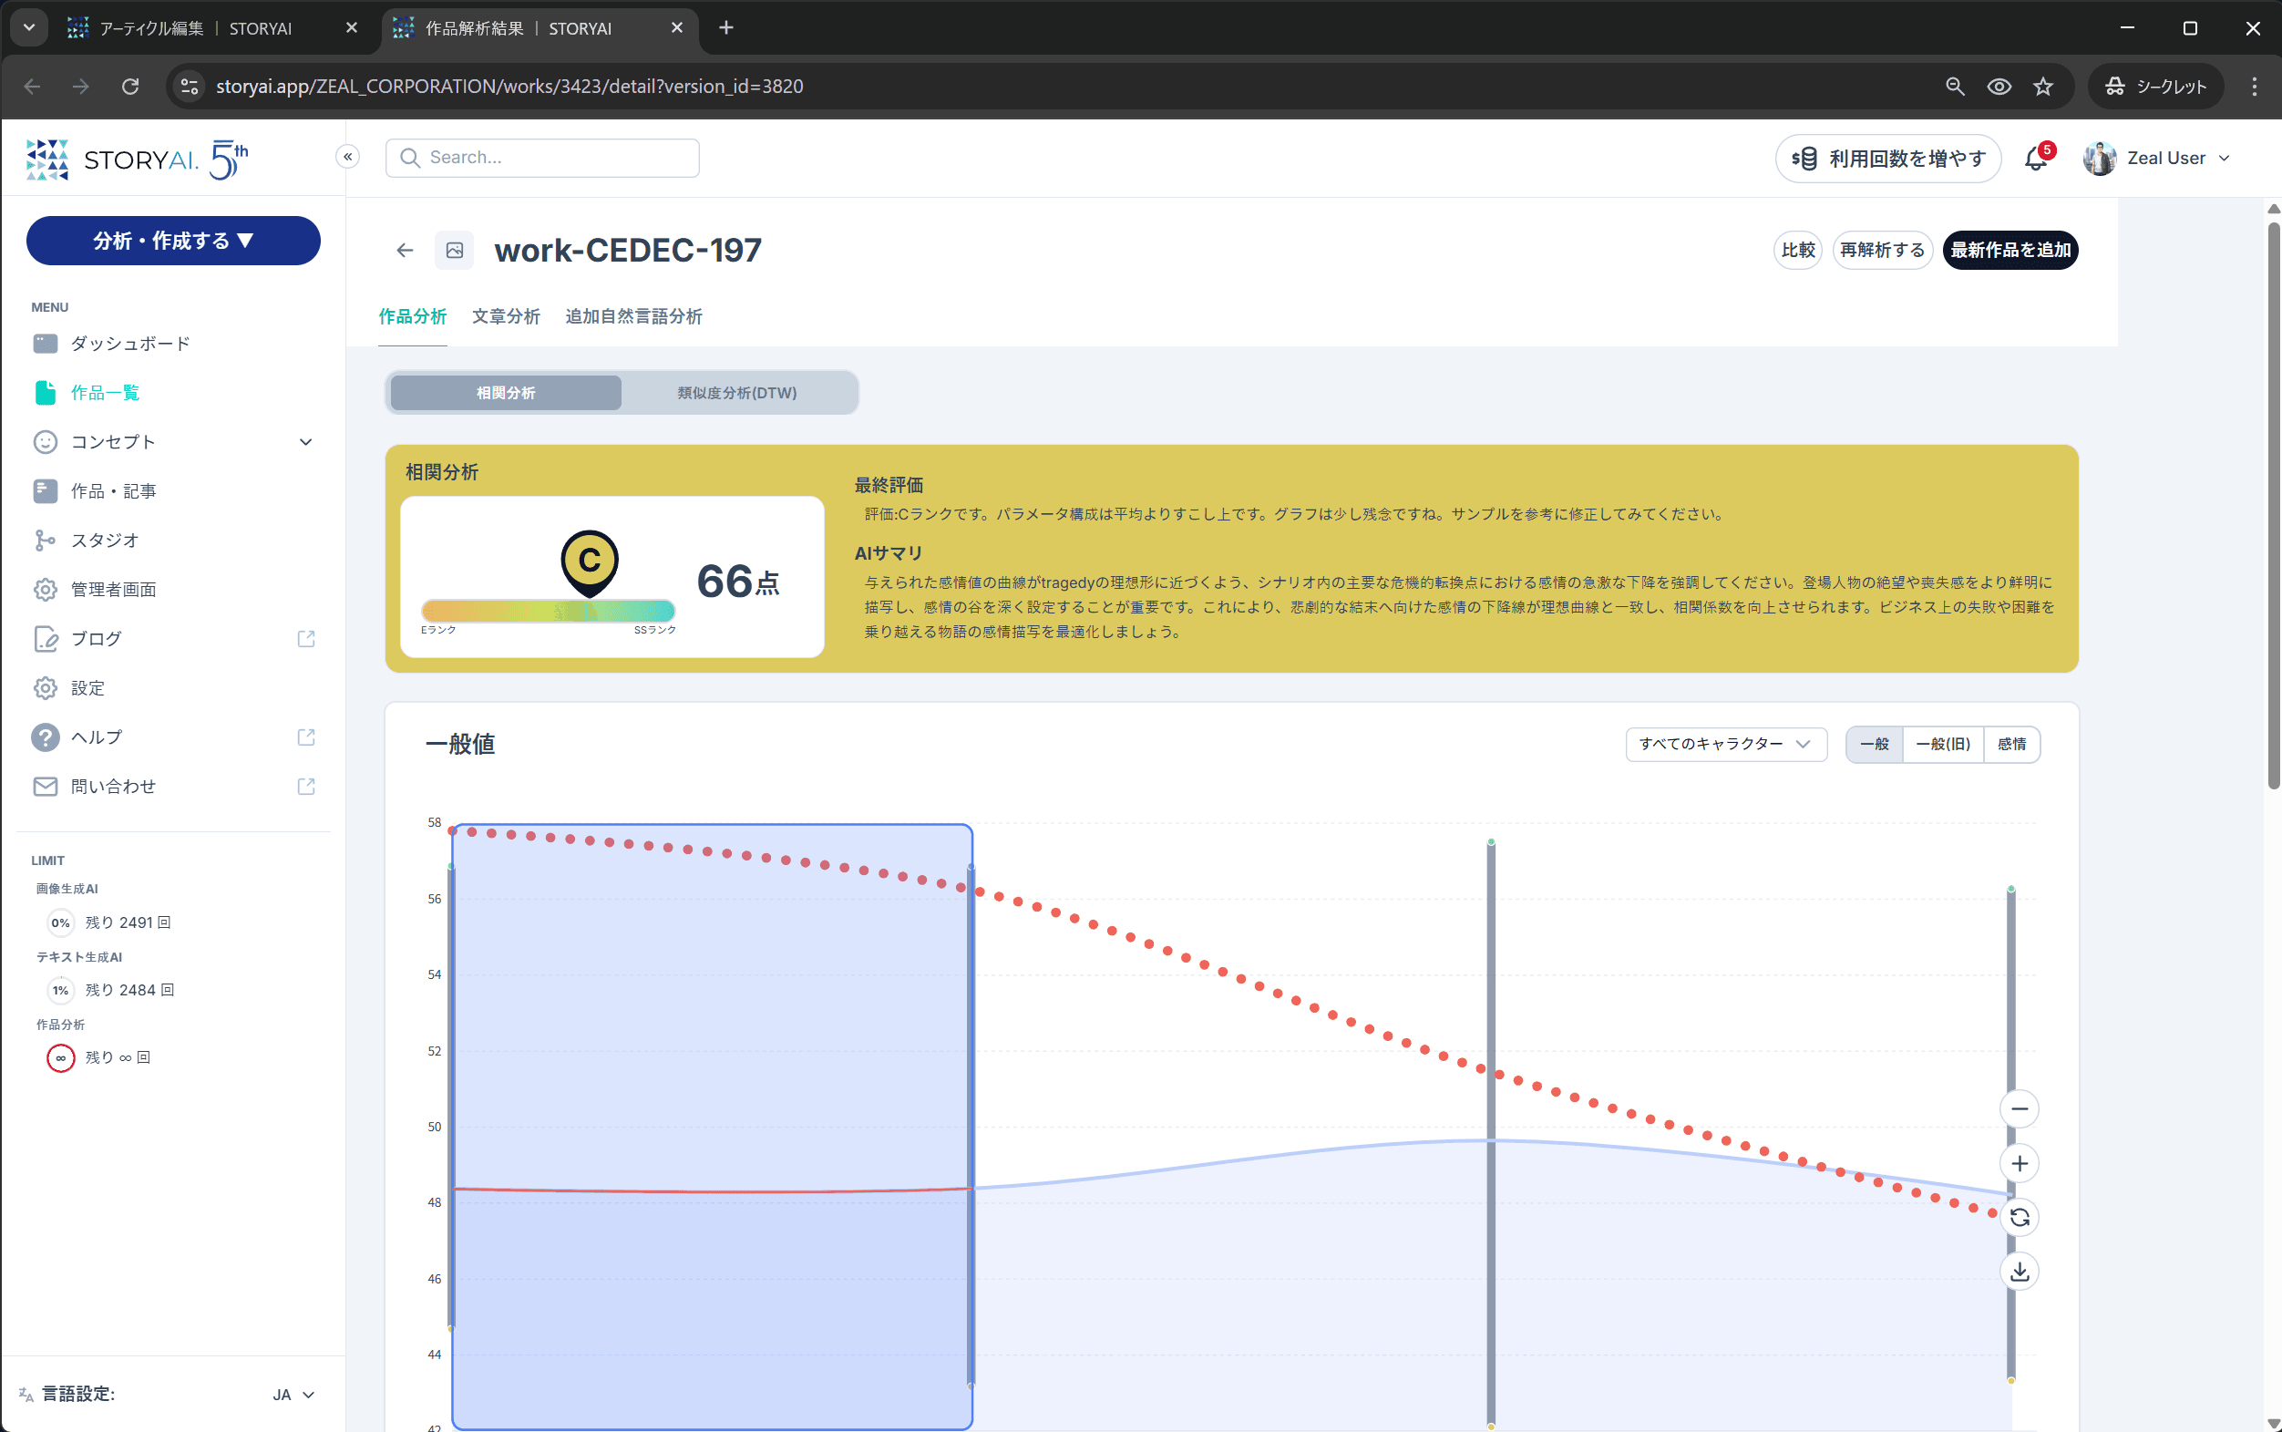Click the back arrow beside work-CEDEC-197
The width and height of the screenshot is (2282, 1432).
point(405,250)
